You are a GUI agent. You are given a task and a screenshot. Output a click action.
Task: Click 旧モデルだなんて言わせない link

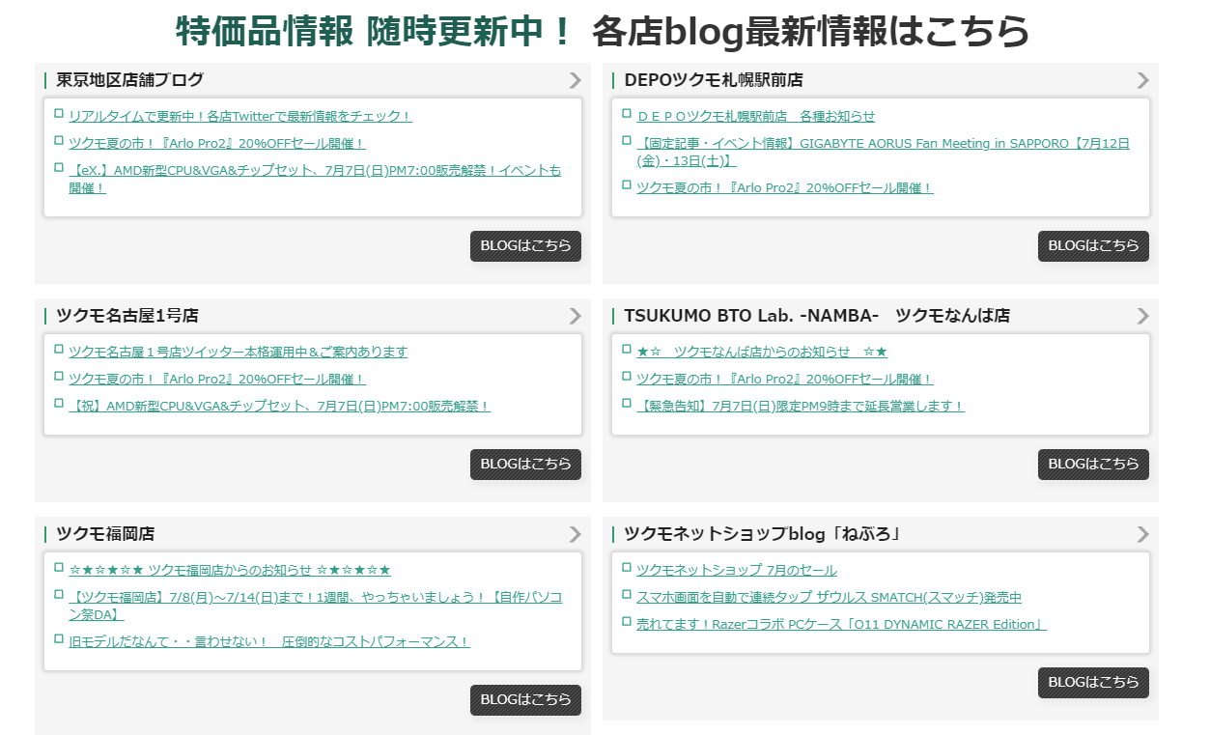click(x=268, y=642)
